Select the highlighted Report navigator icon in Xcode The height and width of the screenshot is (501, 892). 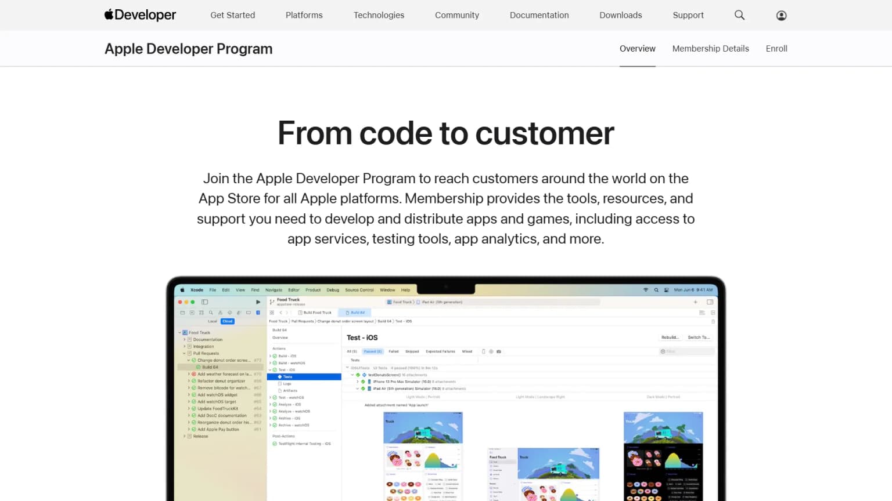[258, 313]
